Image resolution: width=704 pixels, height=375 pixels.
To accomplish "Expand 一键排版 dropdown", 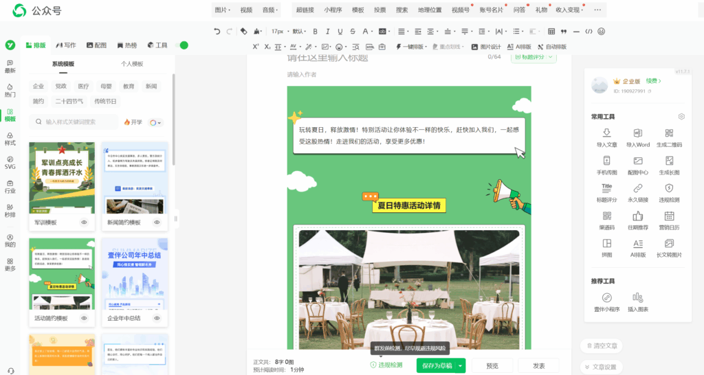I will [x=411, y=47].
